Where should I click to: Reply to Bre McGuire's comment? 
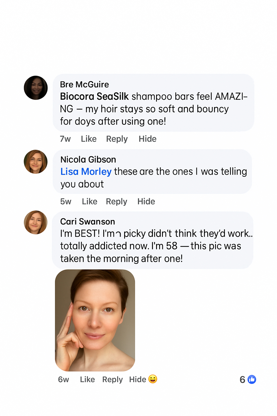coord(117,139)
